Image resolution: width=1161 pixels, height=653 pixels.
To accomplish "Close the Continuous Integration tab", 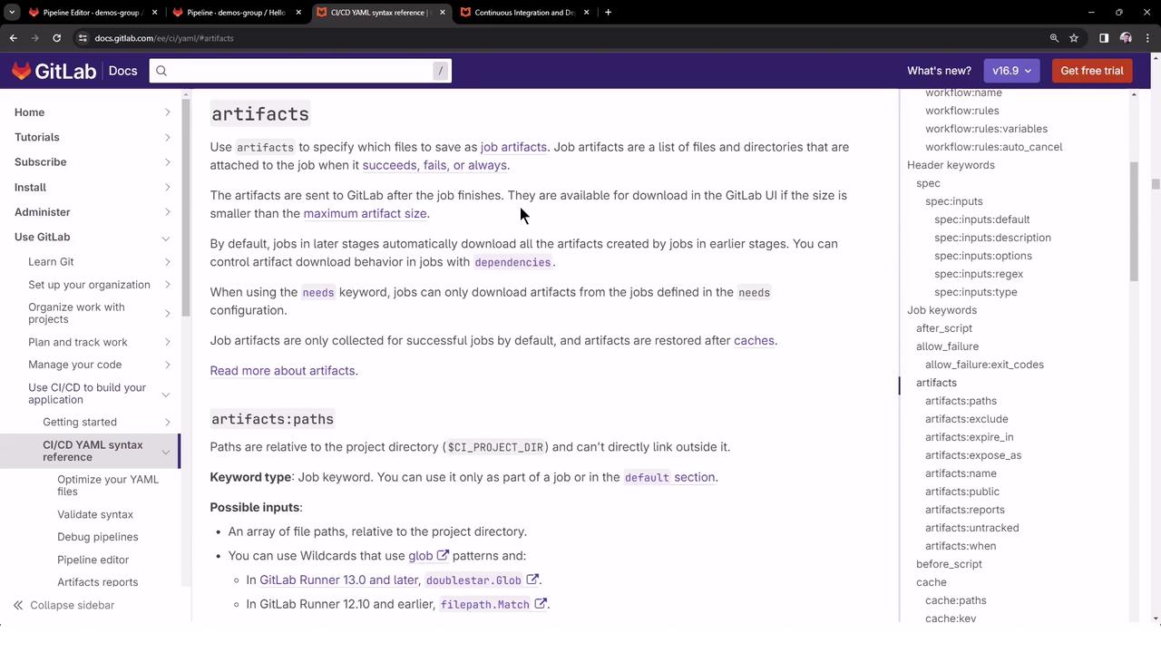I will click(x=586, y=13).
